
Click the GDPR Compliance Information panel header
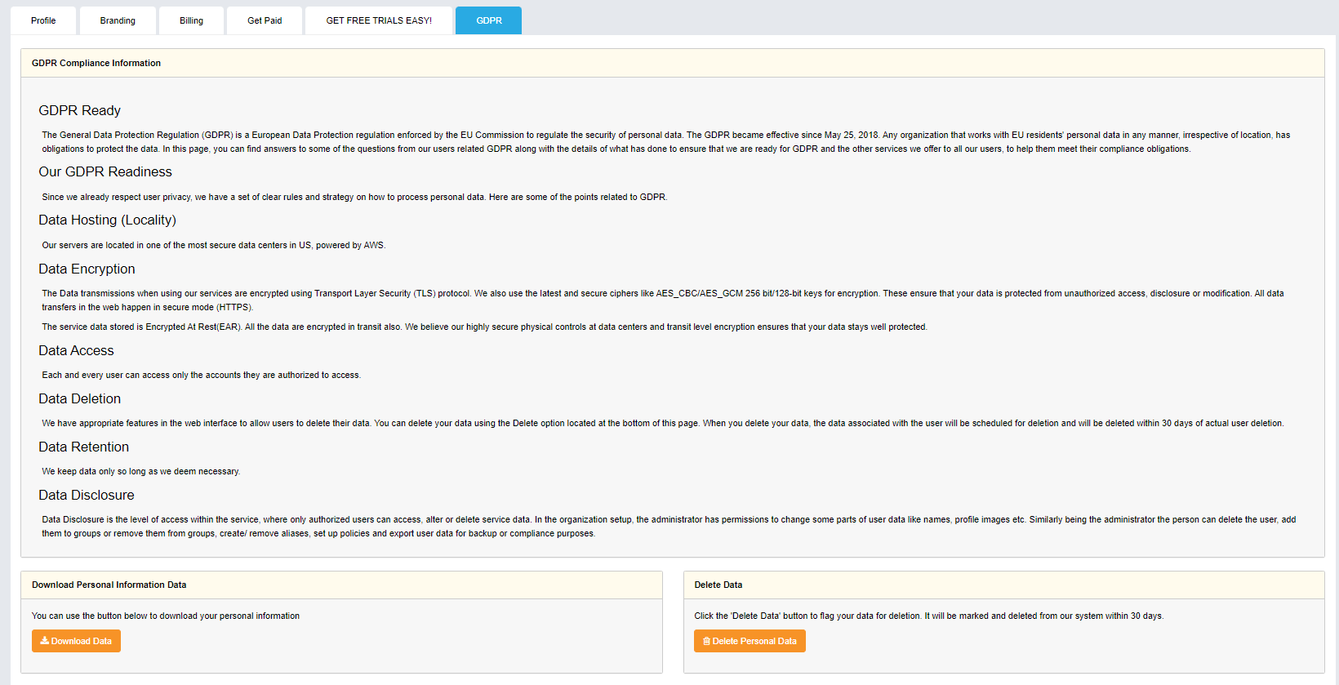coord(96,63)
